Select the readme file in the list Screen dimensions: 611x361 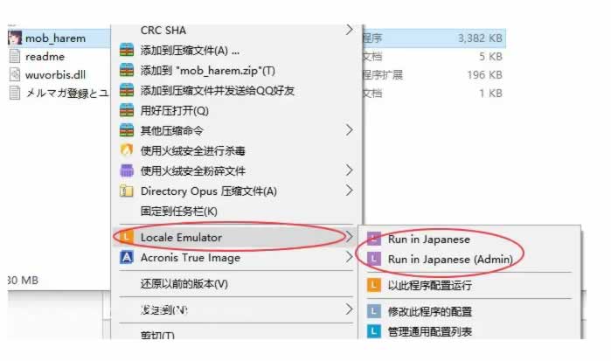[x=45, y=57]
